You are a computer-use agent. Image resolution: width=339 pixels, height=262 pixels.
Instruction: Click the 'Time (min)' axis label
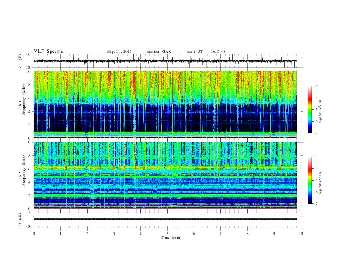click(171, 238)
